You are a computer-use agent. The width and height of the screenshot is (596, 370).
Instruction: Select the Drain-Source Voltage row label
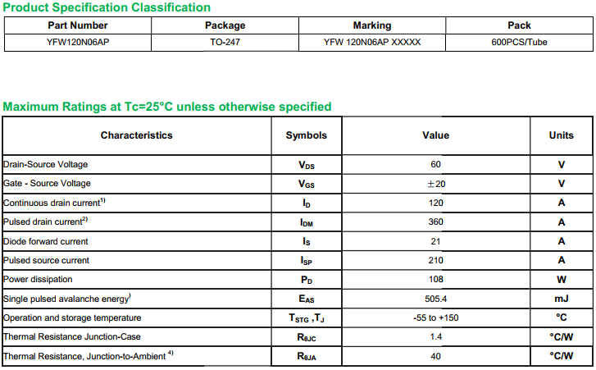pos(46,164)
